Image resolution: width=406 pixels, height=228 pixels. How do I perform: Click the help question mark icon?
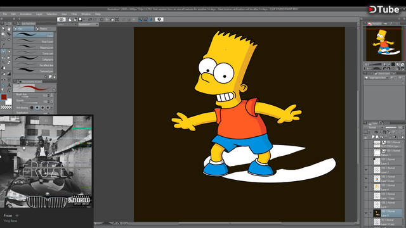pyautogui.click(x=159, y=20)
